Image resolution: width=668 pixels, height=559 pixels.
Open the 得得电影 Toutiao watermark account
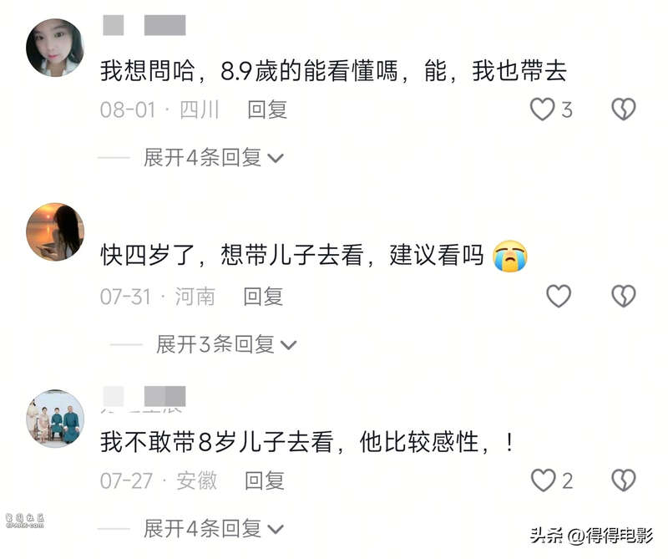click(591, 535)
